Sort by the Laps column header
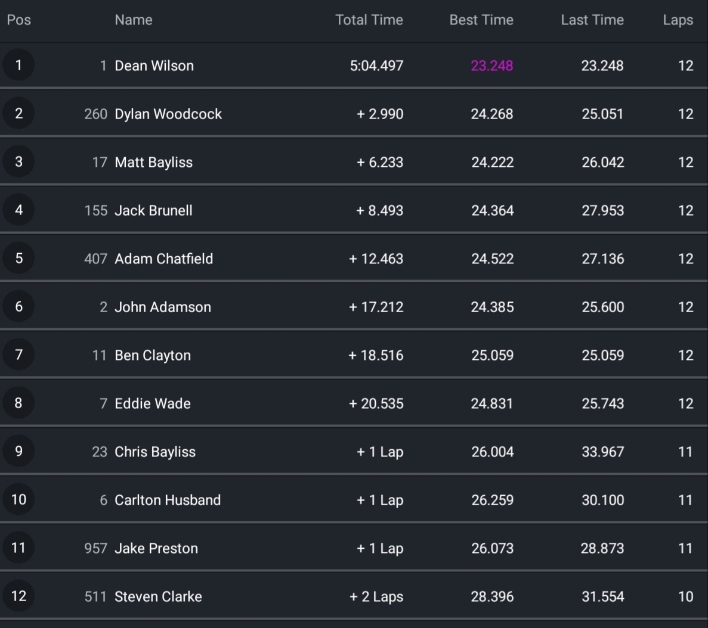The width and height of the screenshot is (708, 628). [678, 20]
